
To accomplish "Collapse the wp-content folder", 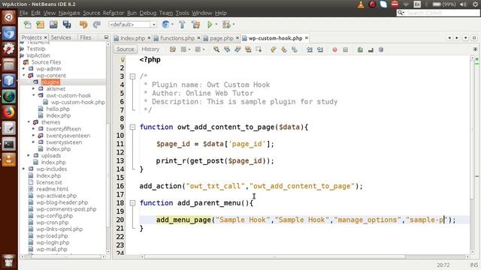I will (23, 75).
